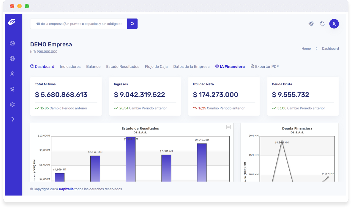The height and width of the screenshot is (208, 352).
Task: Select the target goals sidebar icon
Action: pyautogui.click(x=12, y=59)
